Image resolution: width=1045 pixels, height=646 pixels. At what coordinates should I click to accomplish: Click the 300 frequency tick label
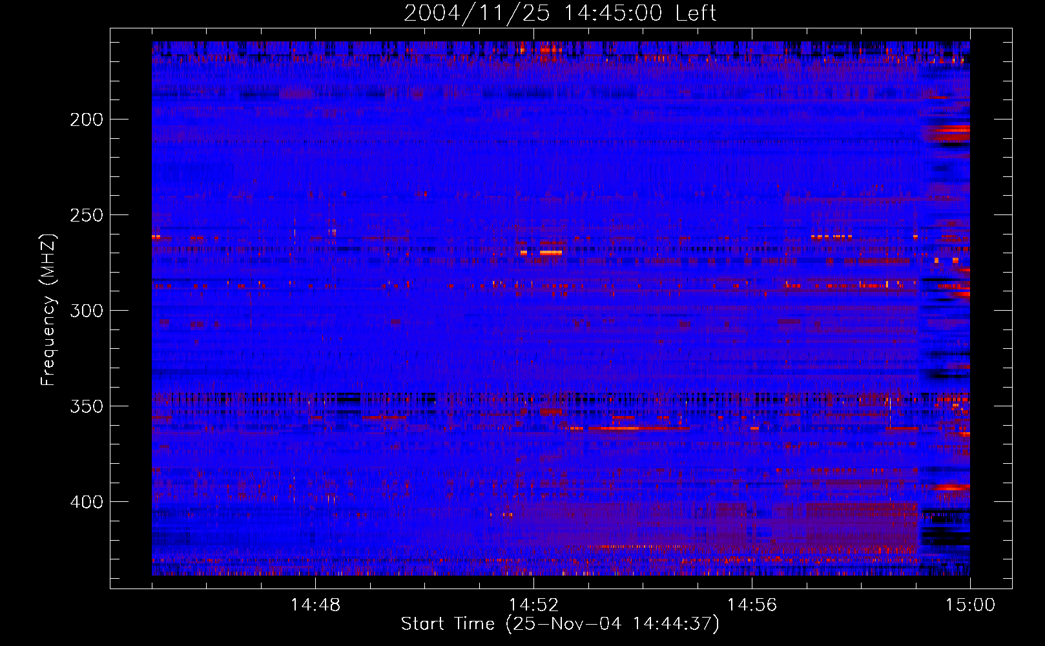point(86,311)
